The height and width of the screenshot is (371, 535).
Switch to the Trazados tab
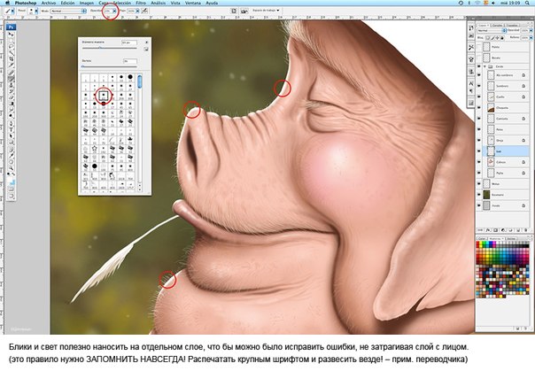[511, 25]
